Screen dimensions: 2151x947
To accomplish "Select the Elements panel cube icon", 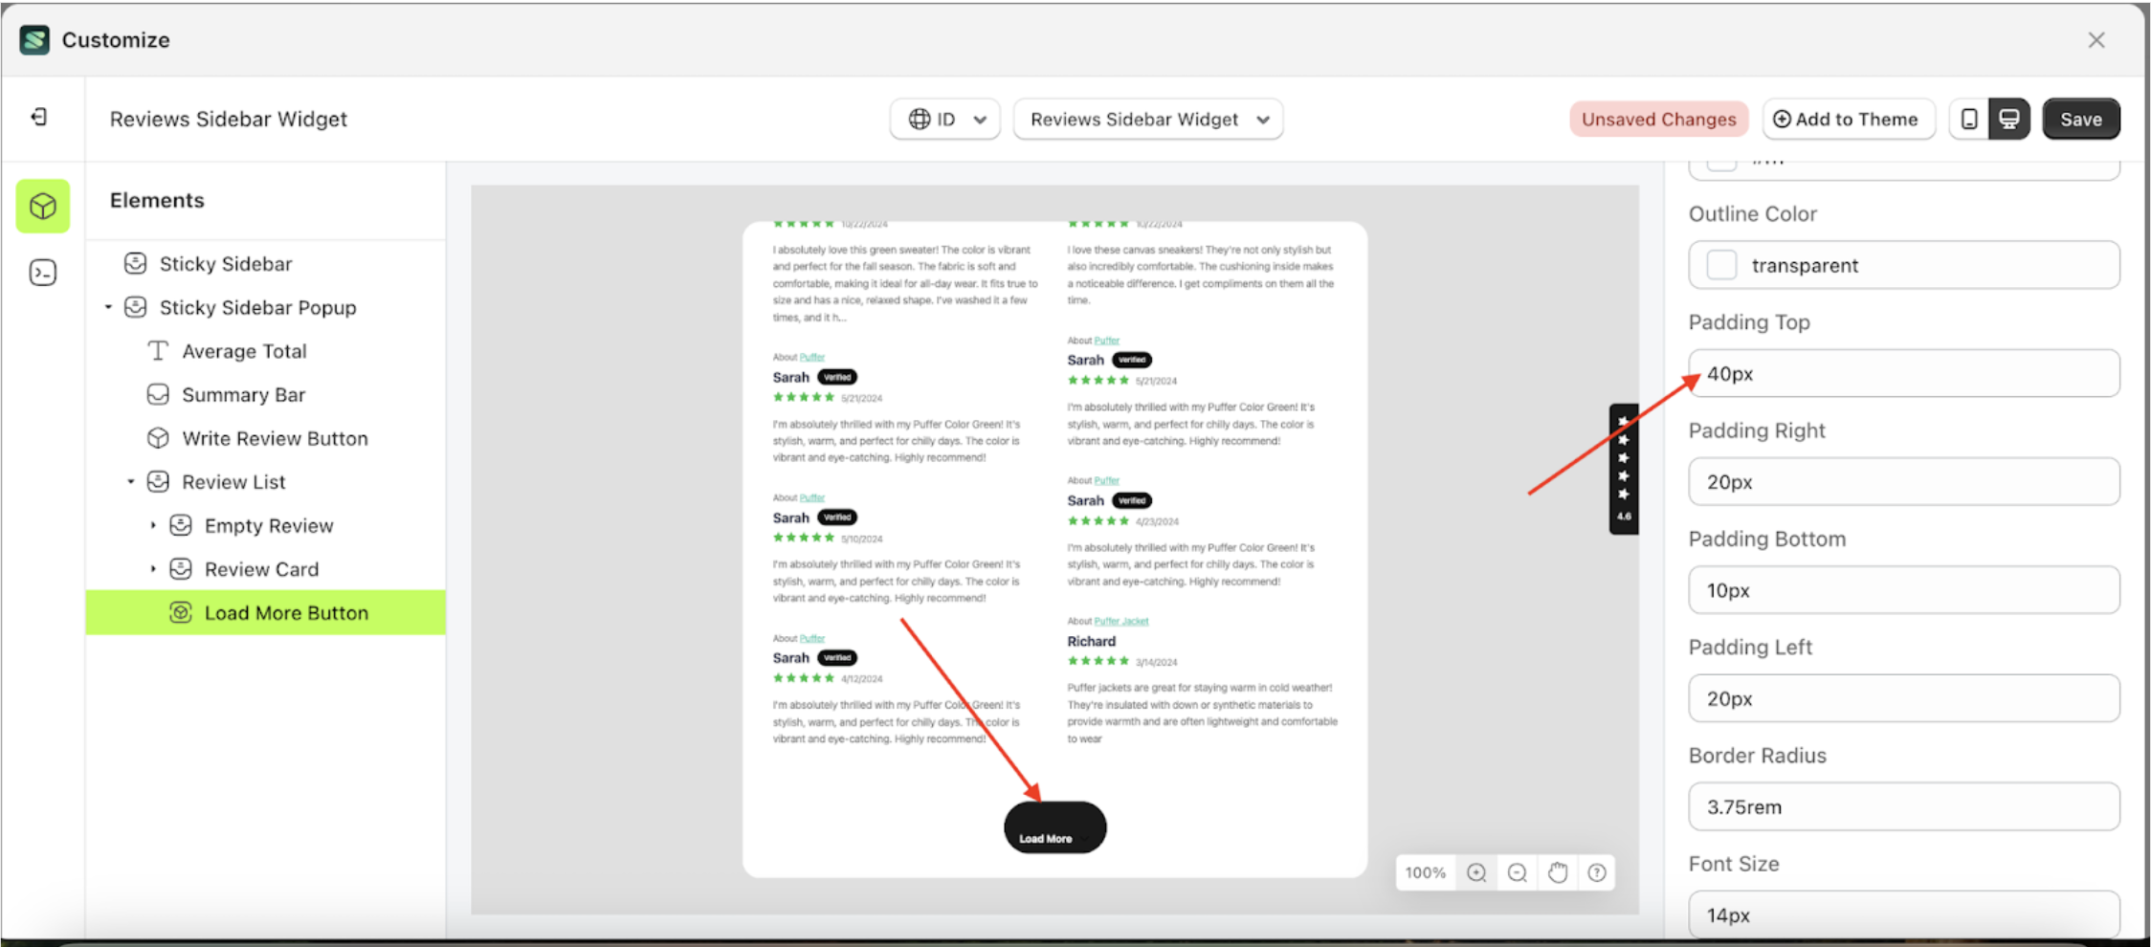I will pos(42,206).
